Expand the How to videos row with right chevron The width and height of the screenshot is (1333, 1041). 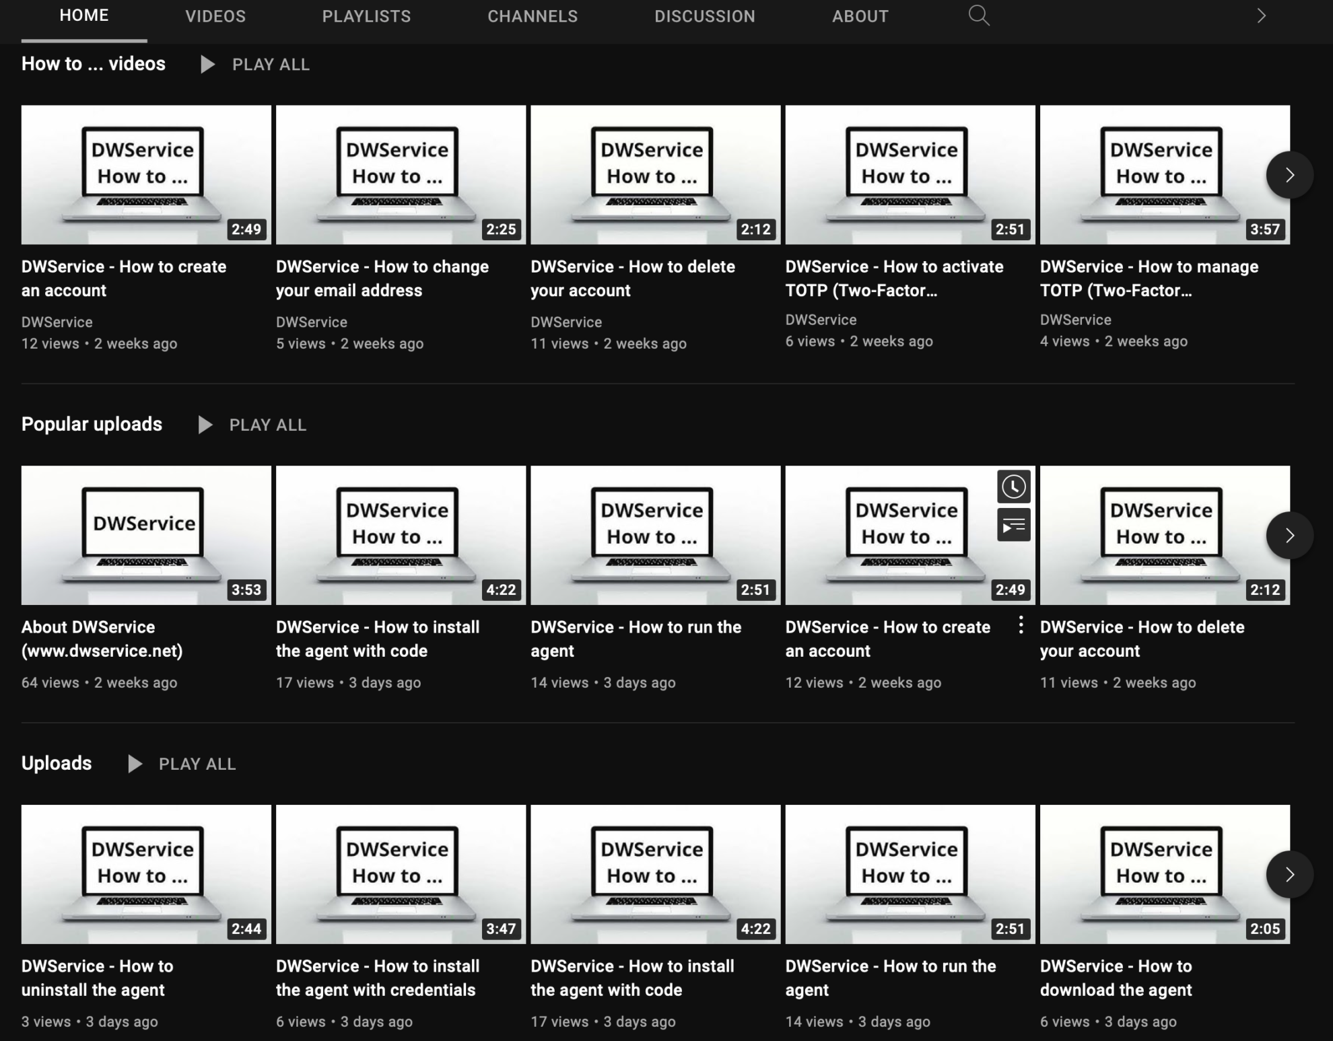tap(1289, 174)
